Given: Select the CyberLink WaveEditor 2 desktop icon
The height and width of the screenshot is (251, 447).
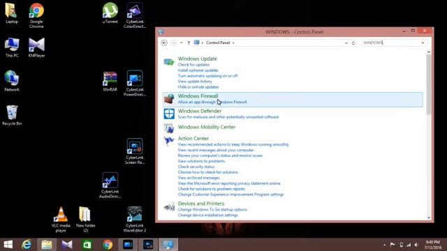Looking at the screenshot, I should 135,220.
